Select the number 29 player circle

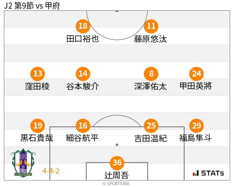196,126
